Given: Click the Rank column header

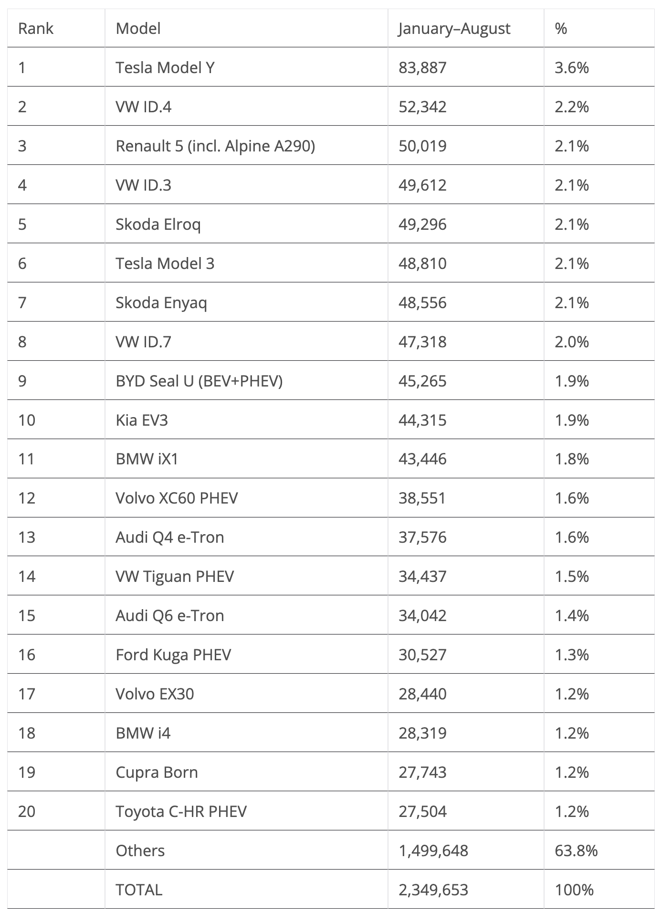Looking at the screenshot, I should point(35,29).
